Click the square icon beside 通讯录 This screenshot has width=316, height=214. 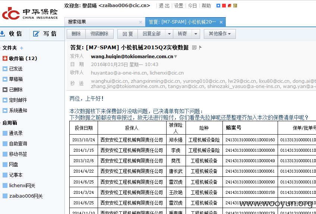pos(5,133)
